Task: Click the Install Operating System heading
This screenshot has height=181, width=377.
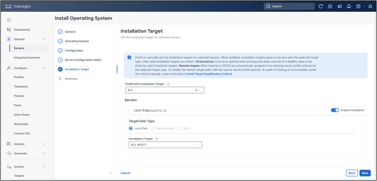Action: click(x=83, y=18)
